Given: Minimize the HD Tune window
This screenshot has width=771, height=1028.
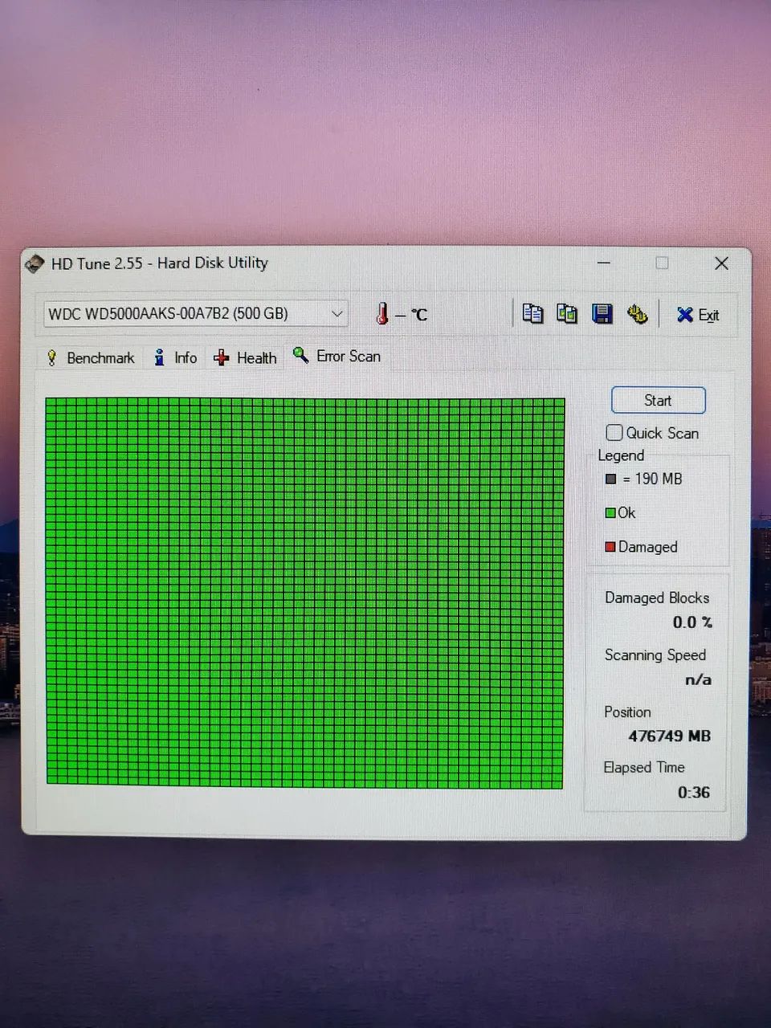Looking at the screenshot, I should click(x=604, y=263).
